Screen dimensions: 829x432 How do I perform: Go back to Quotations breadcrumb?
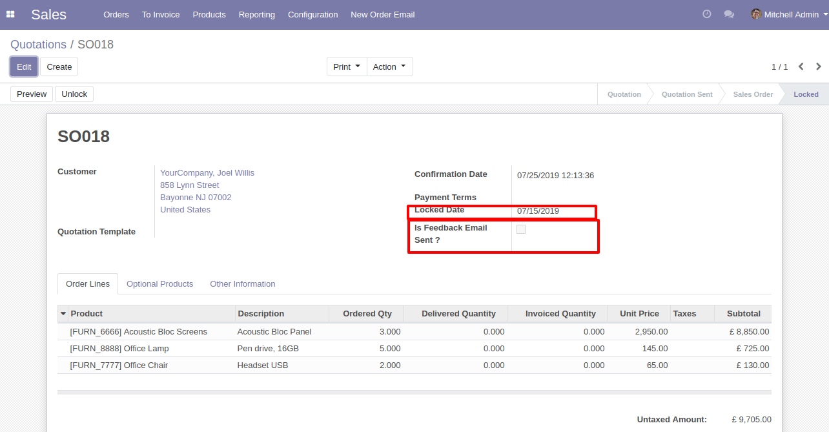coord(38,45)
